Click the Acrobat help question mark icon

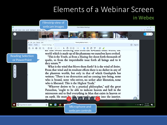tap(131, 45)
